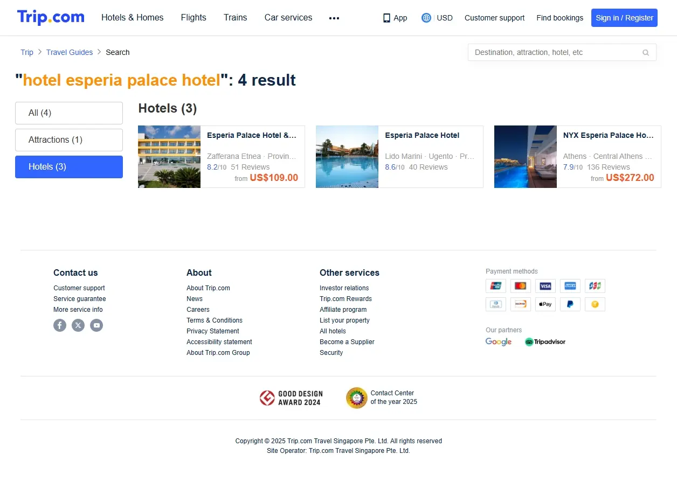Click the US$109.00 price
Image resolution: width=677 pixels, height=496 pixels.
(x=274, y=178)
